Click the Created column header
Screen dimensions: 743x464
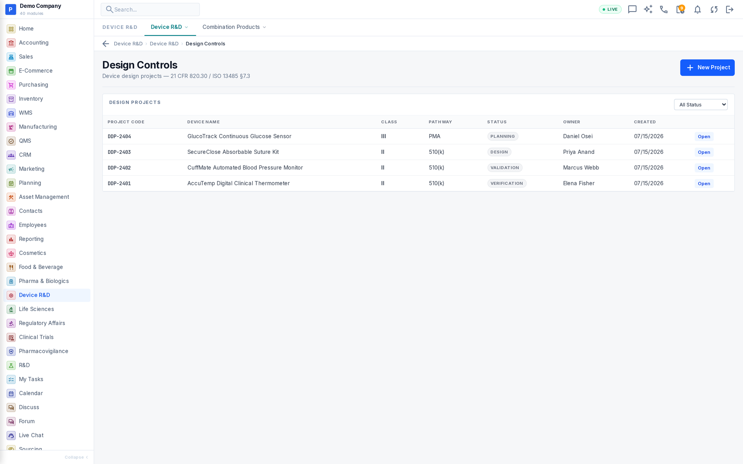[645, 122]
